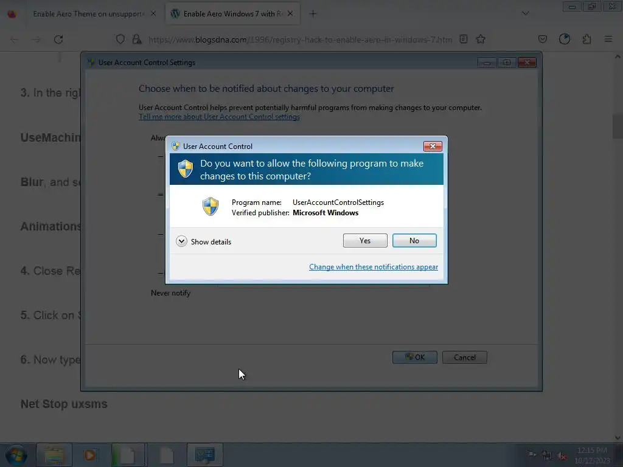Click the site security padlock icon
This screenshot has width=623, height=467.
[x=137, y=40]
